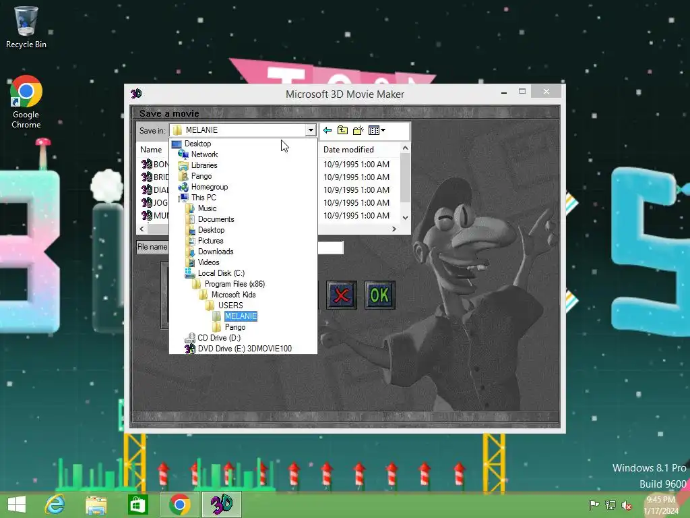Click inside the File name input field
The image size is (690, 518).
coord(330,248)
